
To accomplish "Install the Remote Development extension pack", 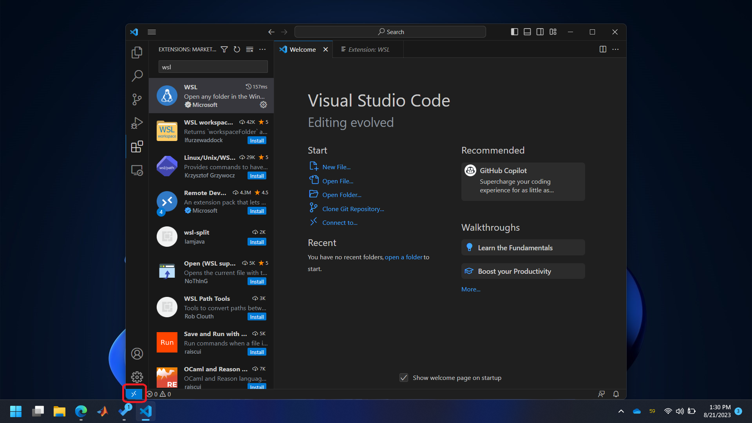I will pyautogui.click(x=257, y=211).
